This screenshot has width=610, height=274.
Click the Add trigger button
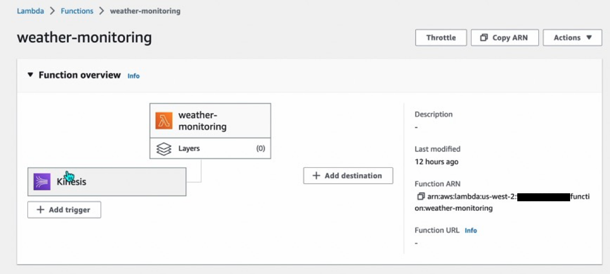tap(64, 210)
